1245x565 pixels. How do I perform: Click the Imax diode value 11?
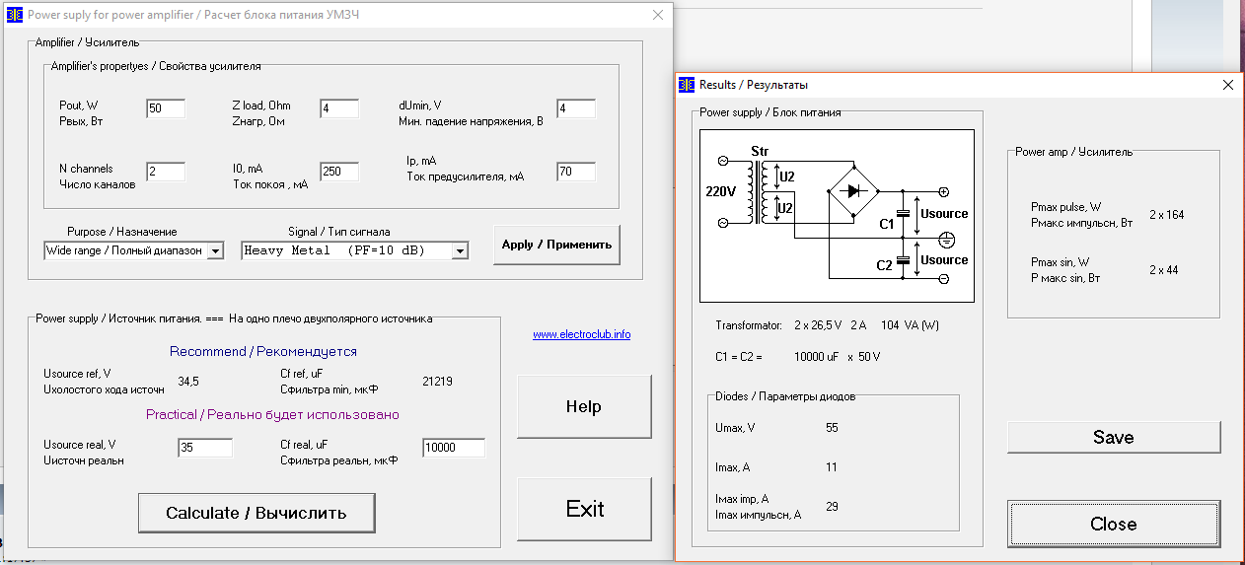coord(832,467)
